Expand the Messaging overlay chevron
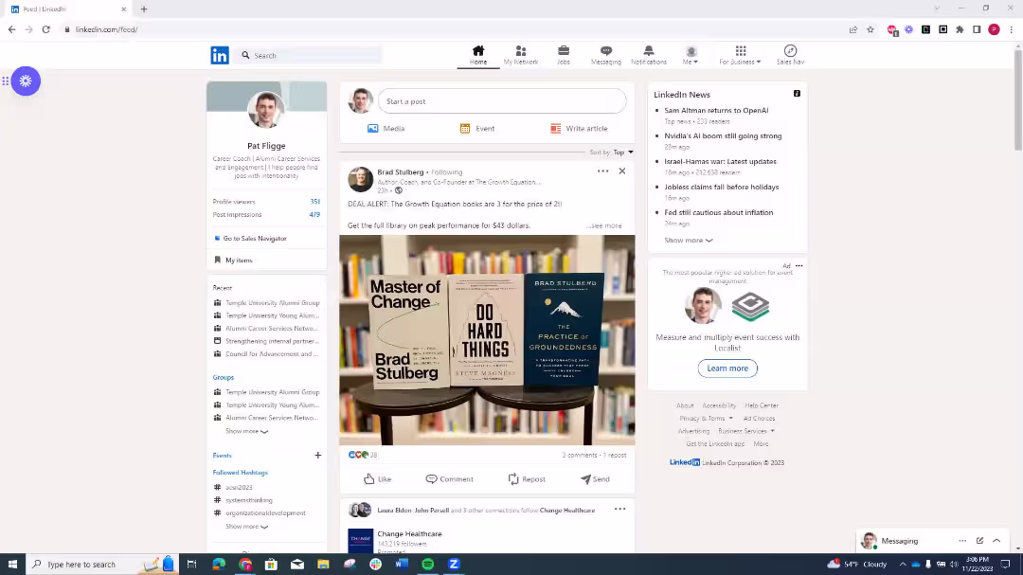The width and height of the screenshot is (1023, 575). [x=996, y=541]
